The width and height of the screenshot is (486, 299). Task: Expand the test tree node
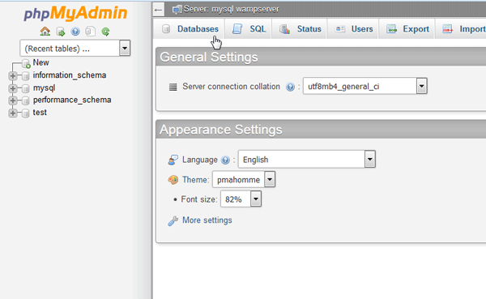click(13, 113)
